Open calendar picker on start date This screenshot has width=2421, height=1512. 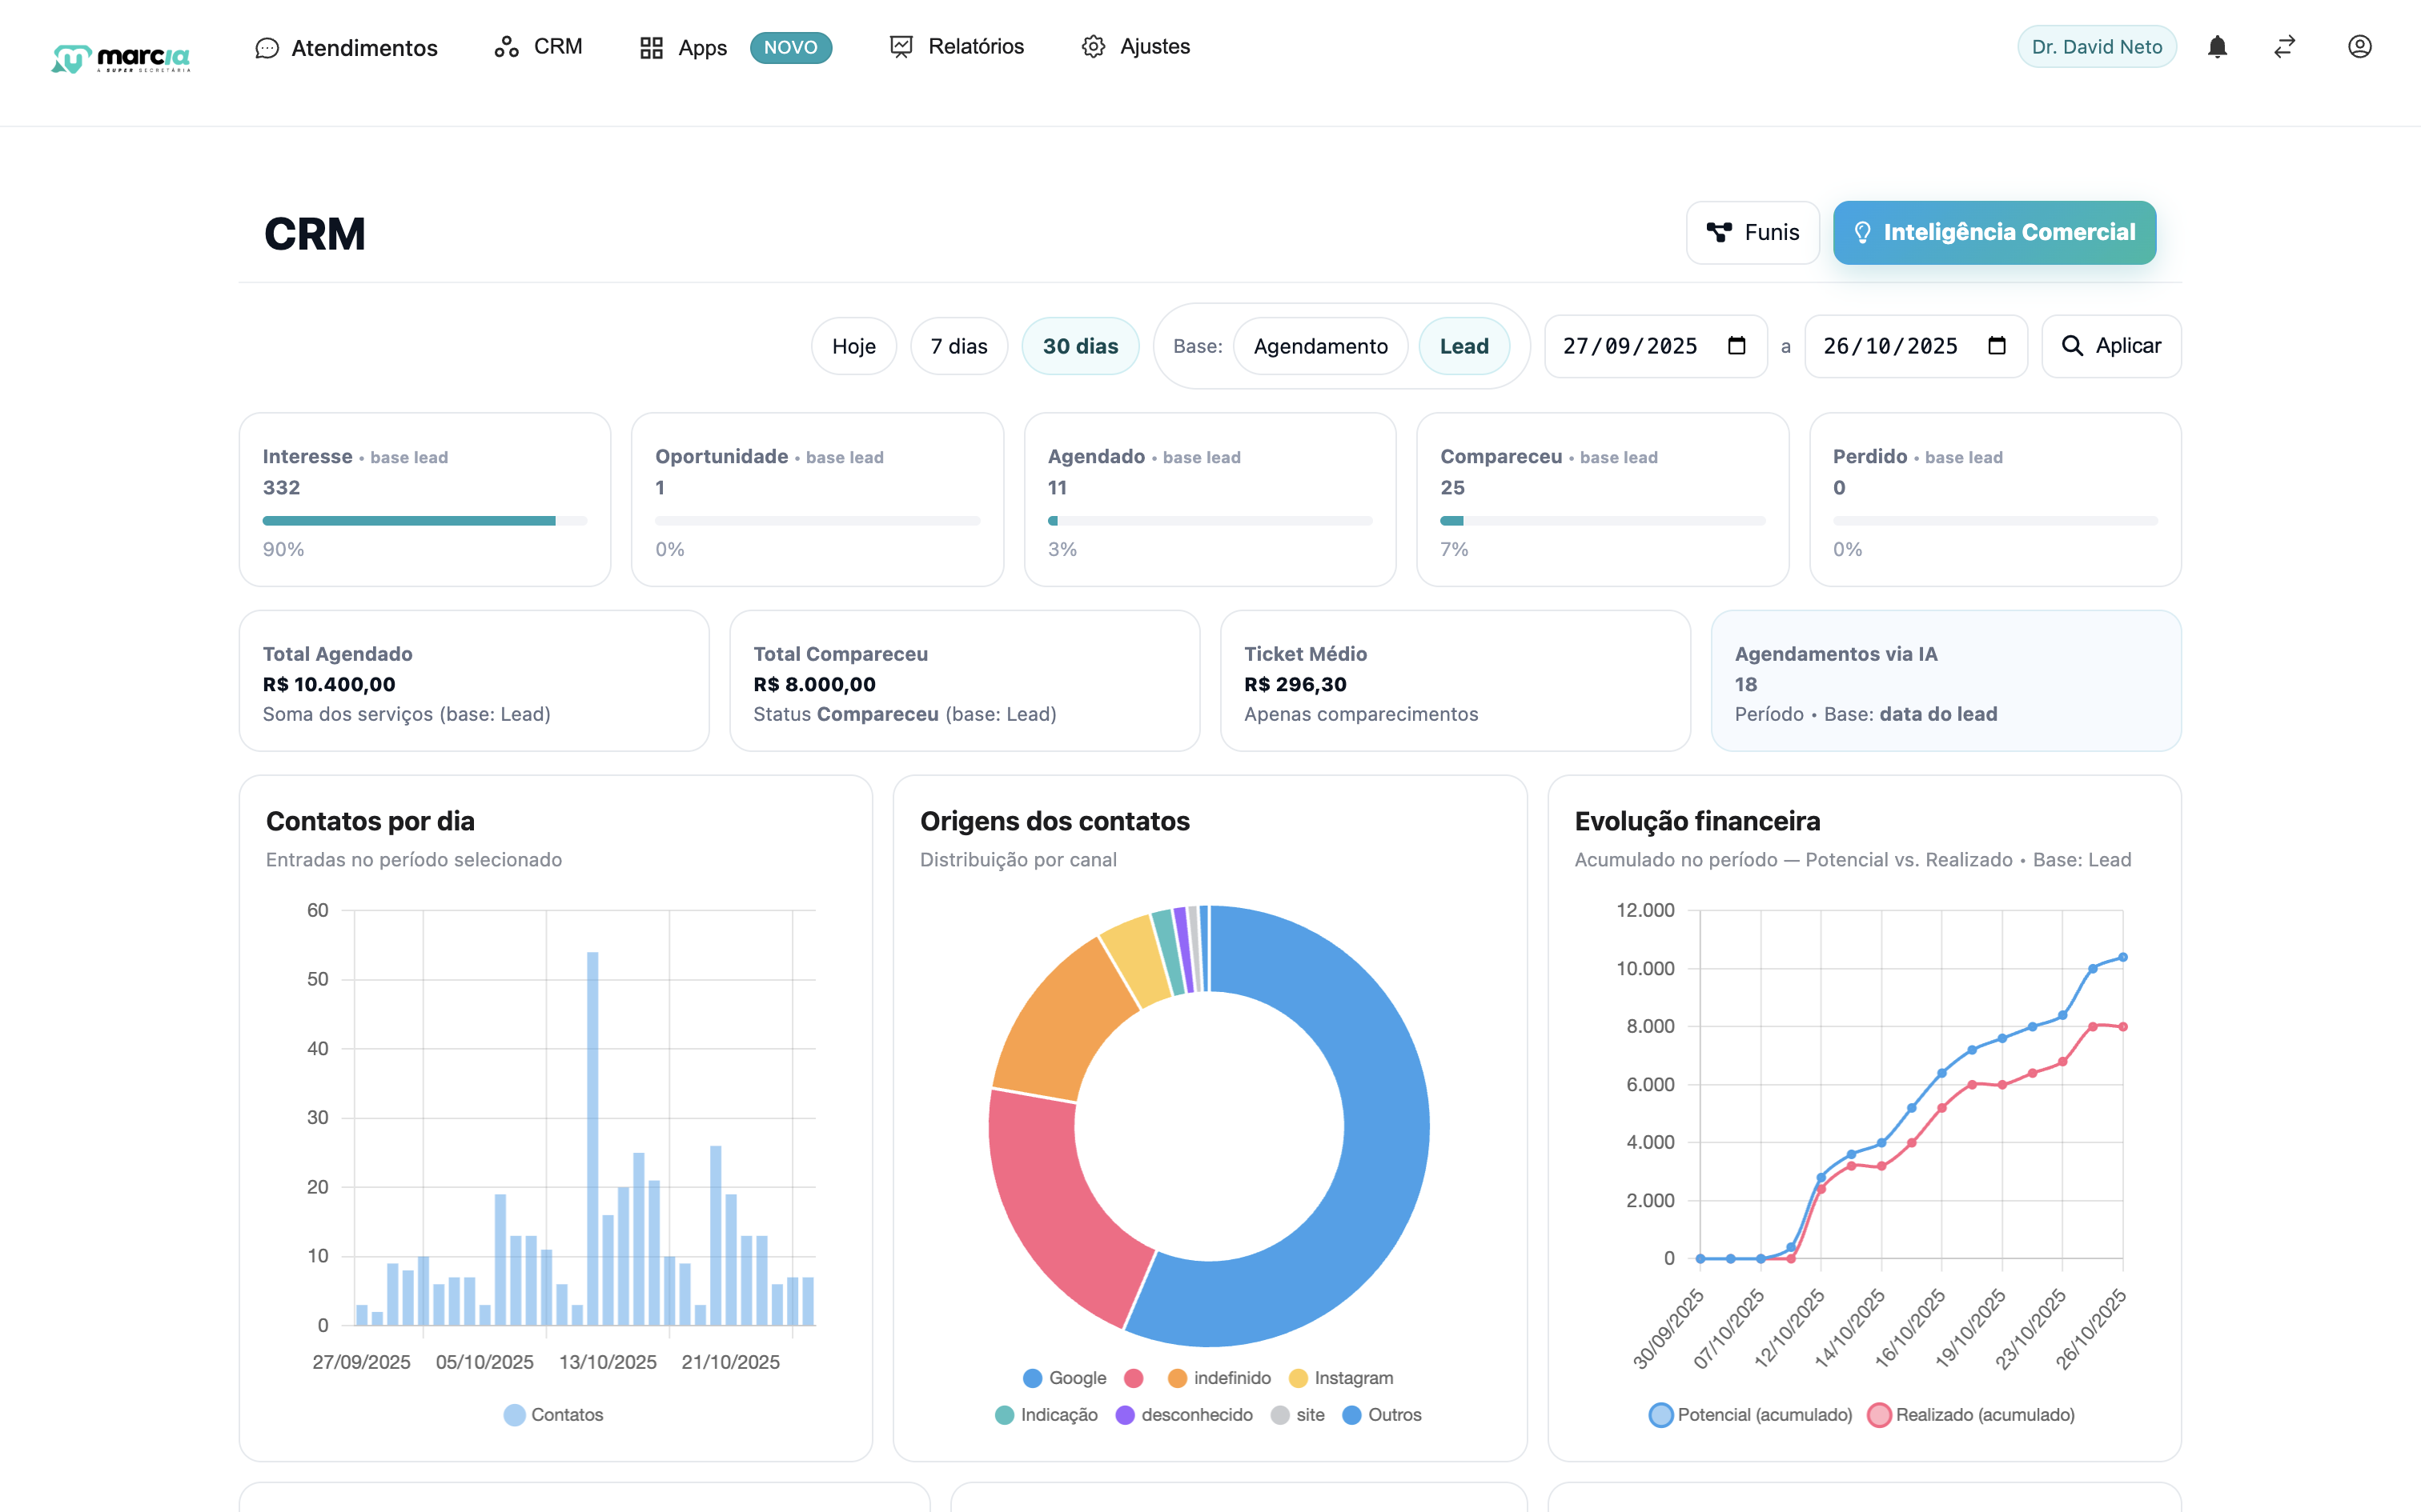tap(1736, 346)
